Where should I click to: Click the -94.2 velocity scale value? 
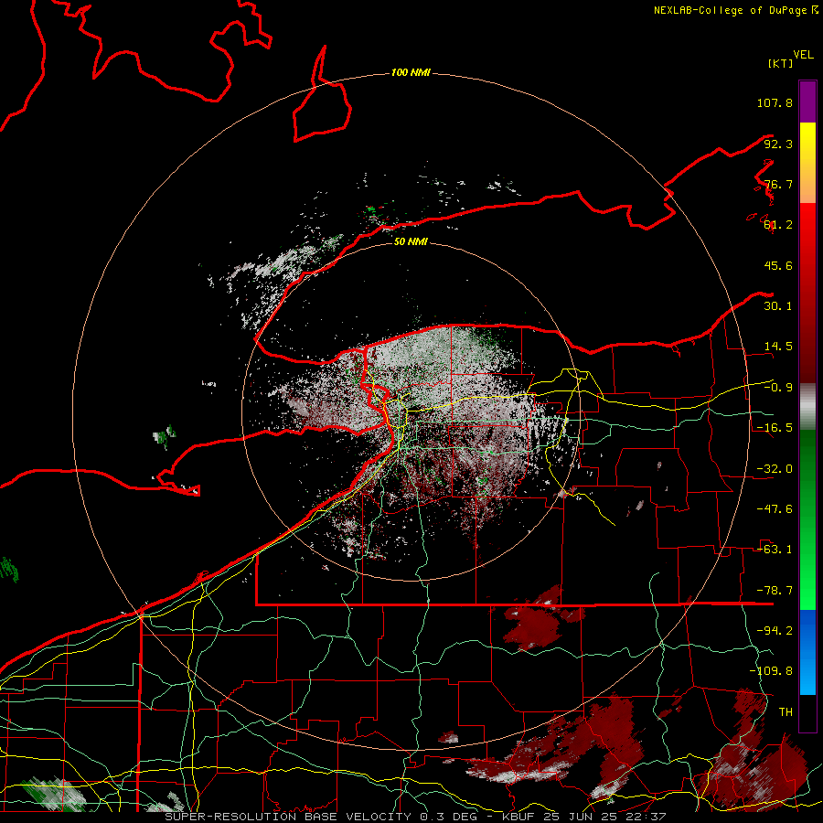775,631
